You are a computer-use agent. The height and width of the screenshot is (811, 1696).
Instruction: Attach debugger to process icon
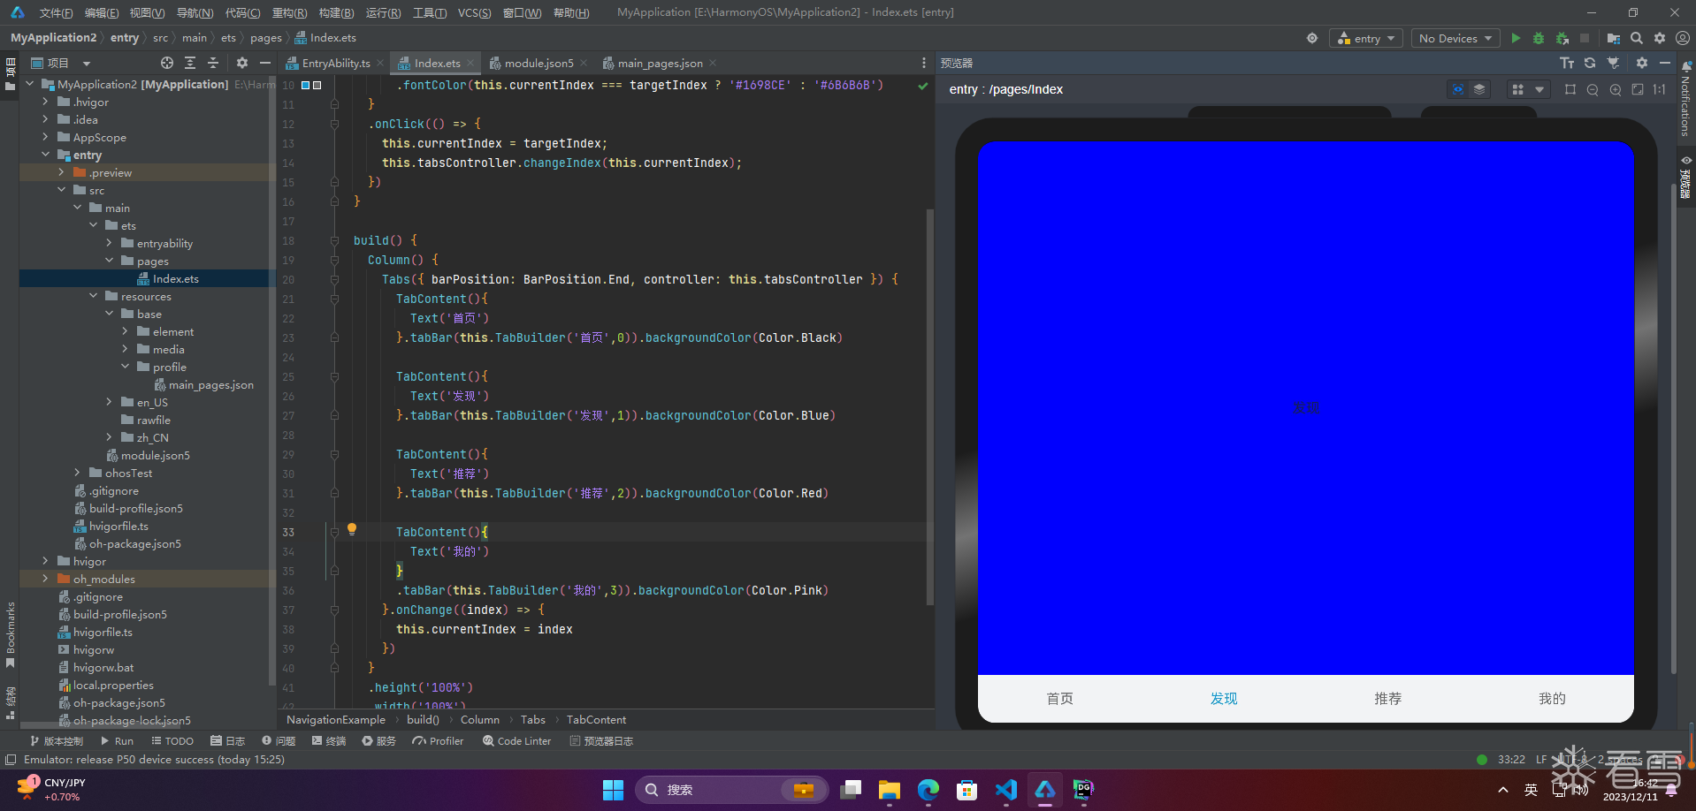(1562, 38)
